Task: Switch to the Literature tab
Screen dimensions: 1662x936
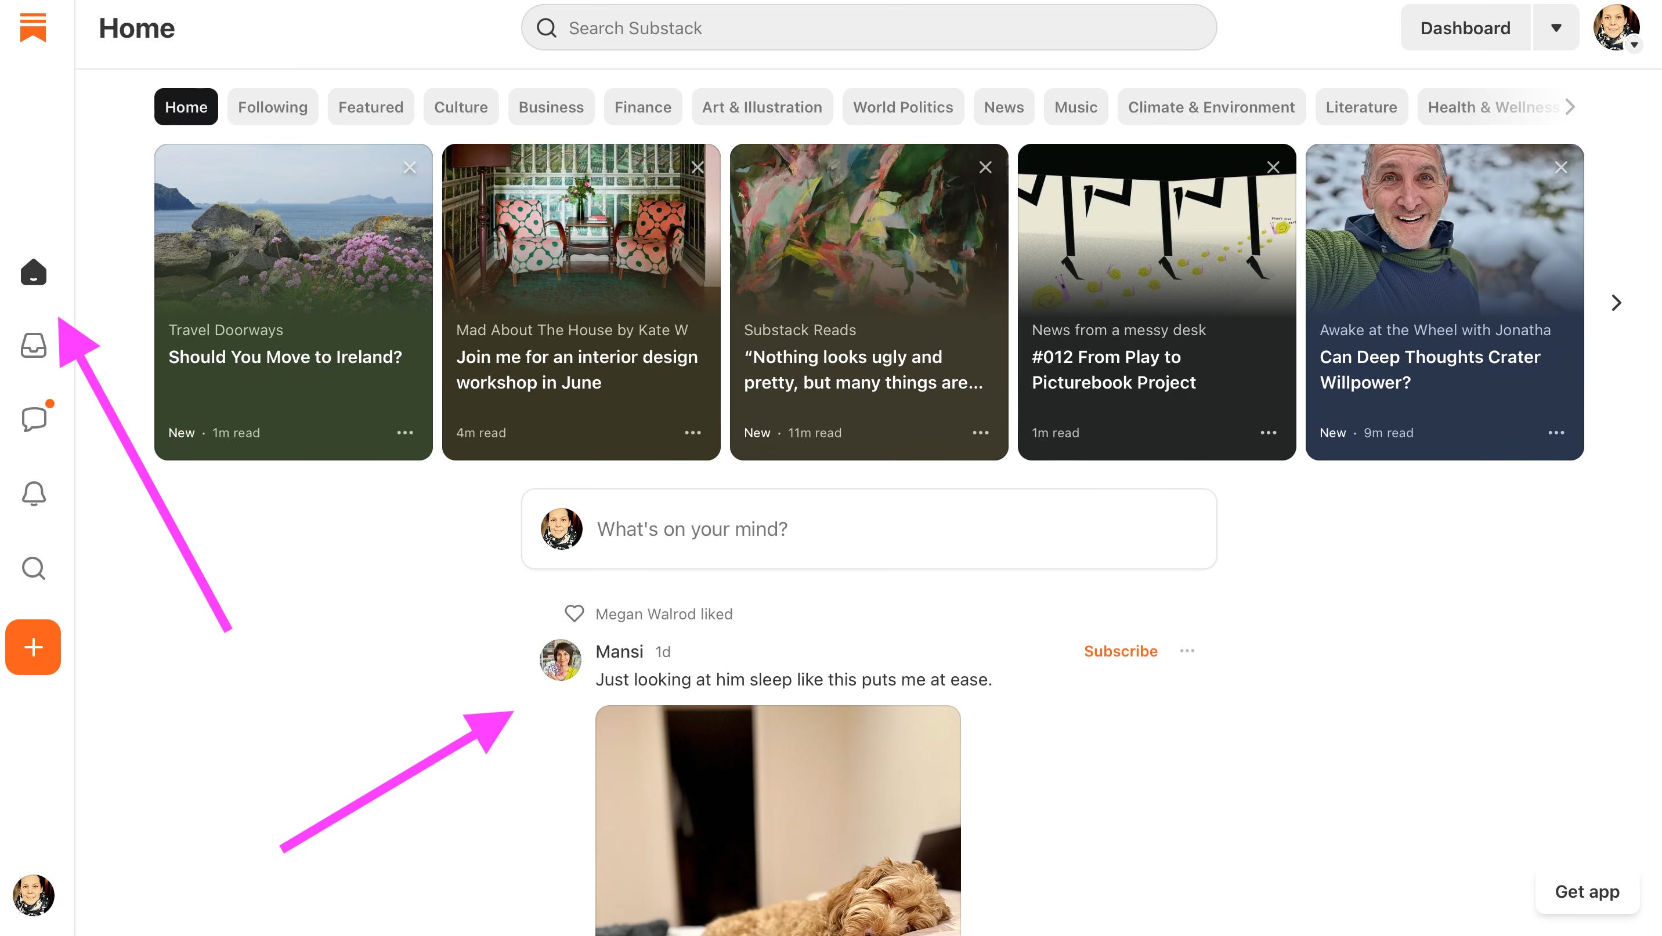Action: [x=1361, y=107]
